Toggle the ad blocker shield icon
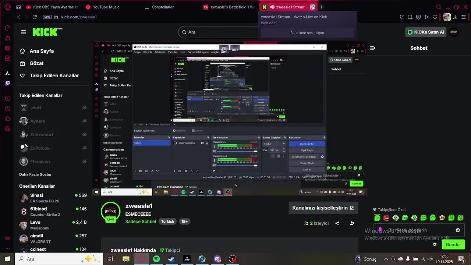This screenshot has height=265, width=471. pos(418,17)
